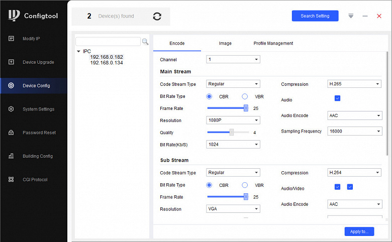This screenshot has height=242, width=392.
Task: Open the Profile Management tab
Action: point(273,44)
